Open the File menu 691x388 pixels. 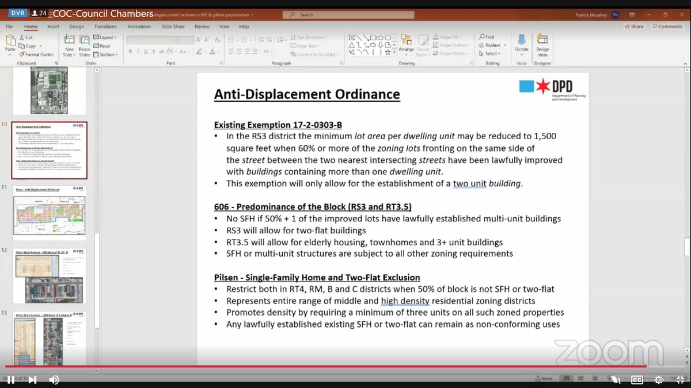coord(10,26)
